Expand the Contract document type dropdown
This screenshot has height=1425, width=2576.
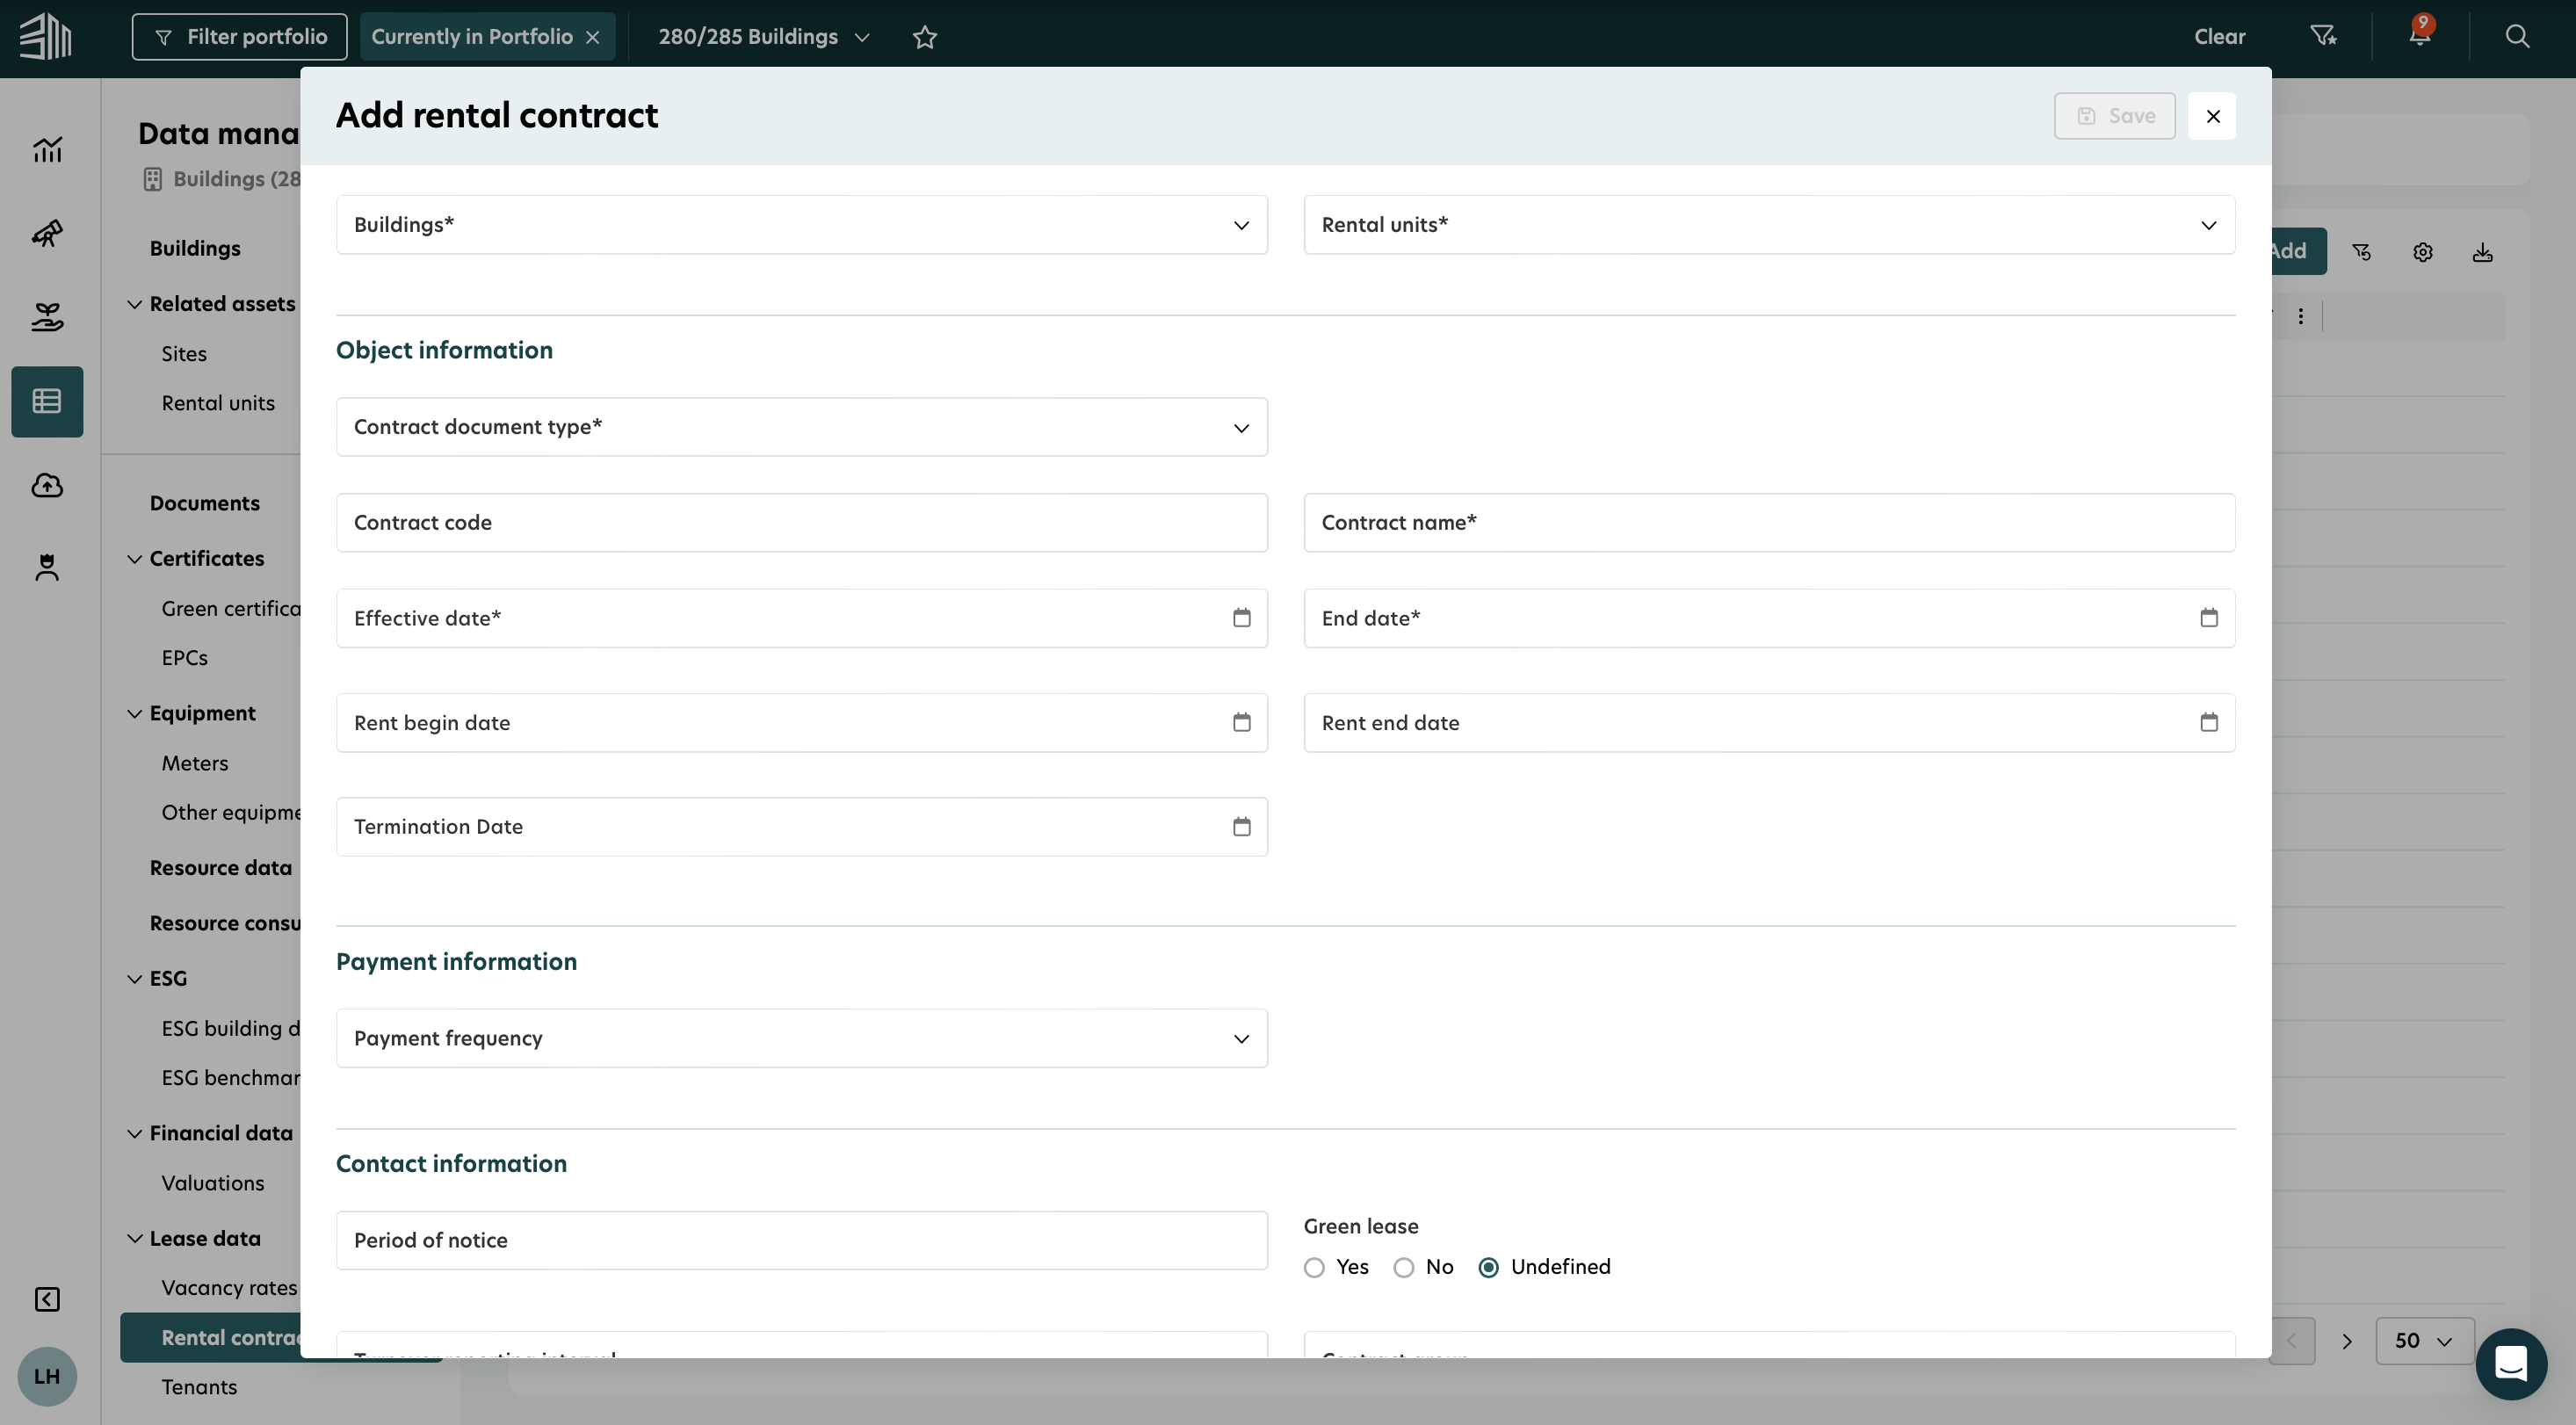[x=801, y=427]
